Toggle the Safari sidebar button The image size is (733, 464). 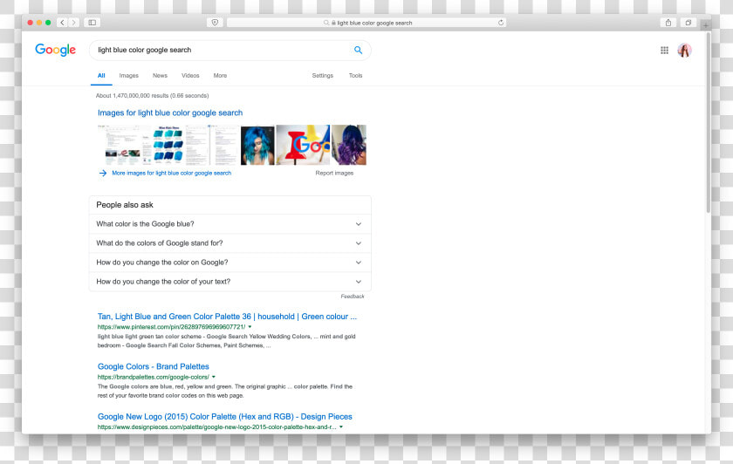coord(92,23)
